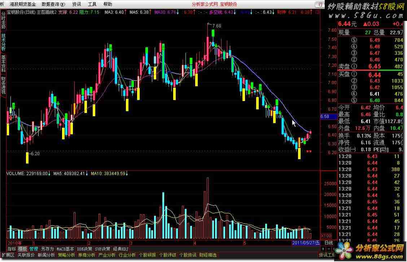This screenshot has height=262, width=407.
Task: Switch to 分时走势 side tab
Action: click(3, 21)
